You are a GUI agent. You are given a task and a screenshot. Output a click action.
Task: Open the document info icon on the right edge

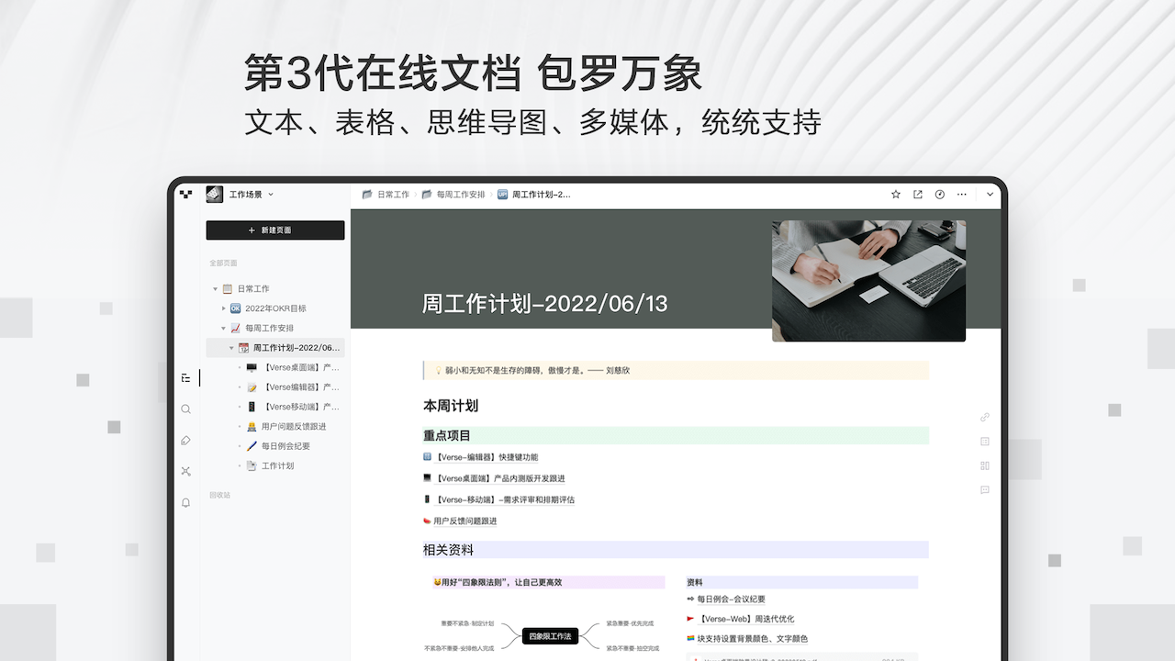984,442
